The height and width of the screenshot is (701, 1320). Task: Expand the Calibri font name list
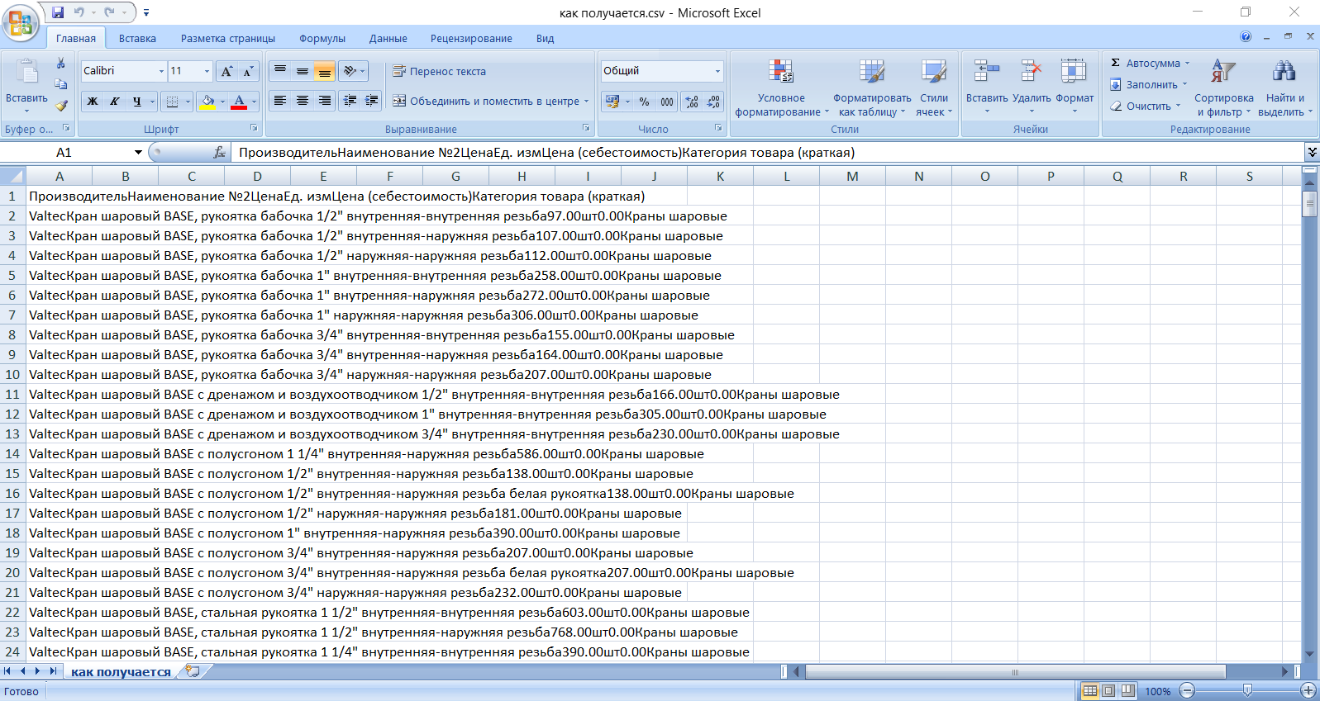point(161,72)
